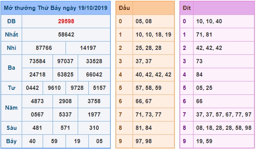Click the Đầu entry '37, 37'
Viewport: 256px width, 150px height.
pyautogui.click(x=144, y=61)
